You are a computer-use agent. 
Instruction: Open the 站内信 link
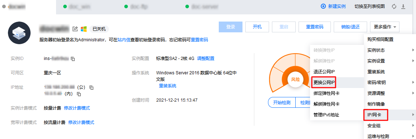(x=124, y=40)
